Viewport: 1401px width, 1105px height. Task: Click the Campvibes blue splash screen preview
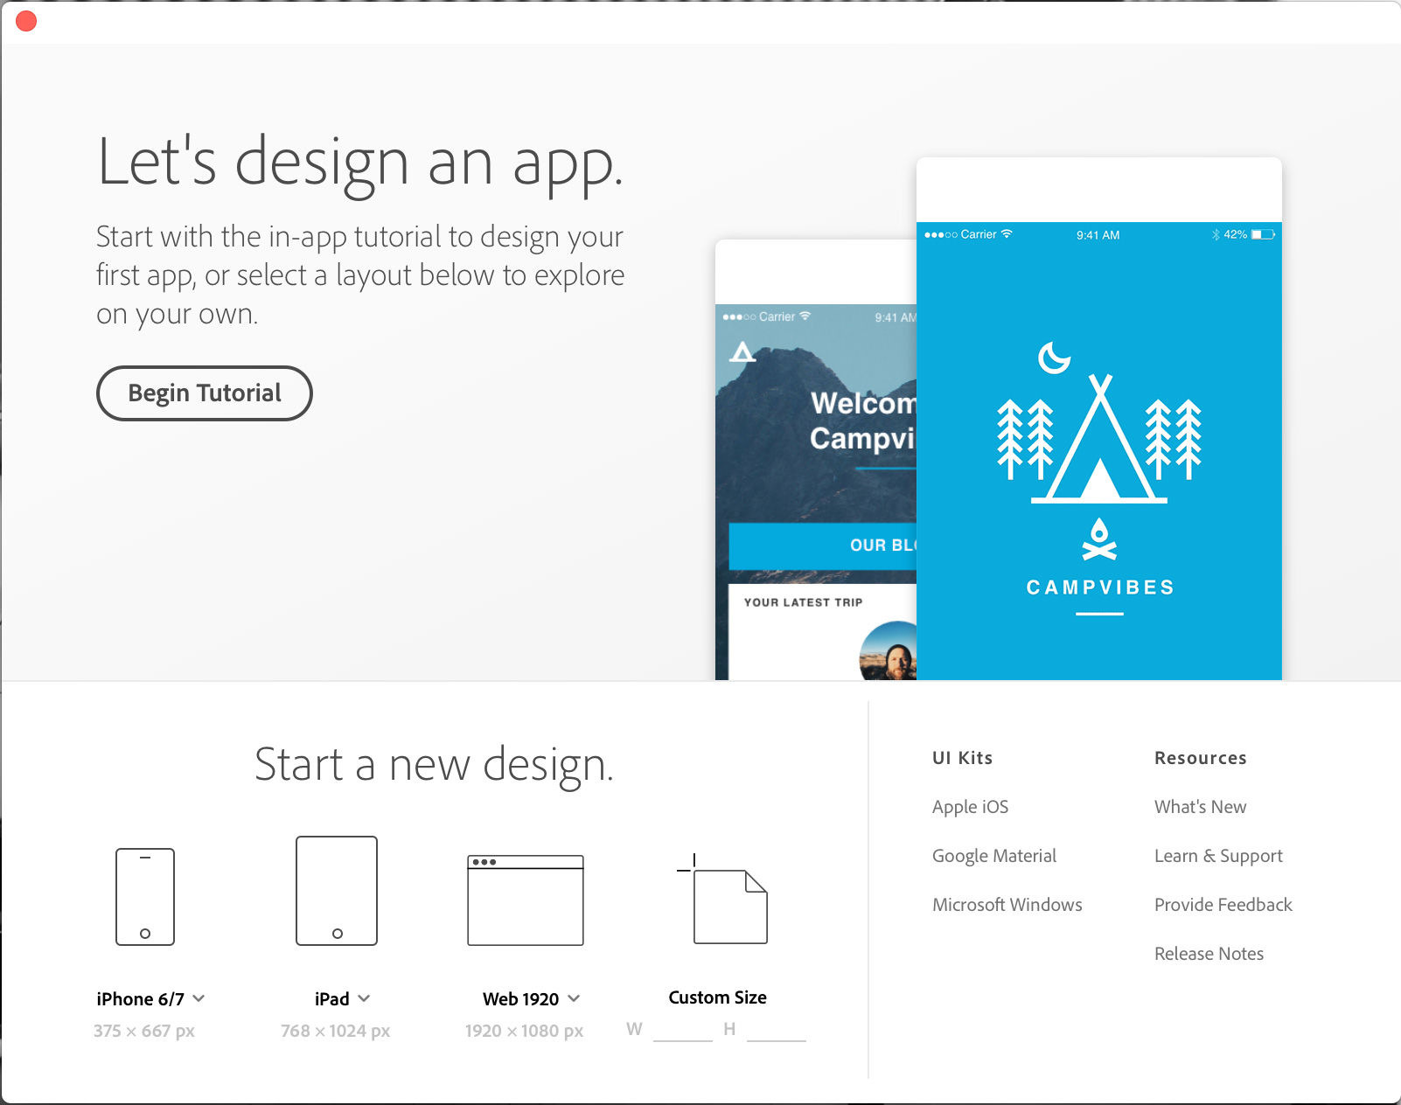[x=1099, y=419]
